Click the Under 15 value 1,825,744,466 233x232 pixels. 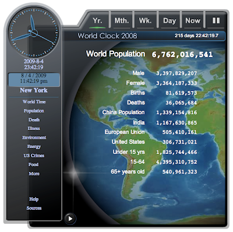pos(176,152)
